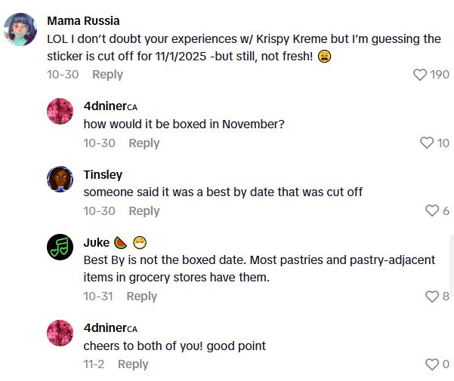
Task: Open Mama Russia's profile picture
Action: 20,30
